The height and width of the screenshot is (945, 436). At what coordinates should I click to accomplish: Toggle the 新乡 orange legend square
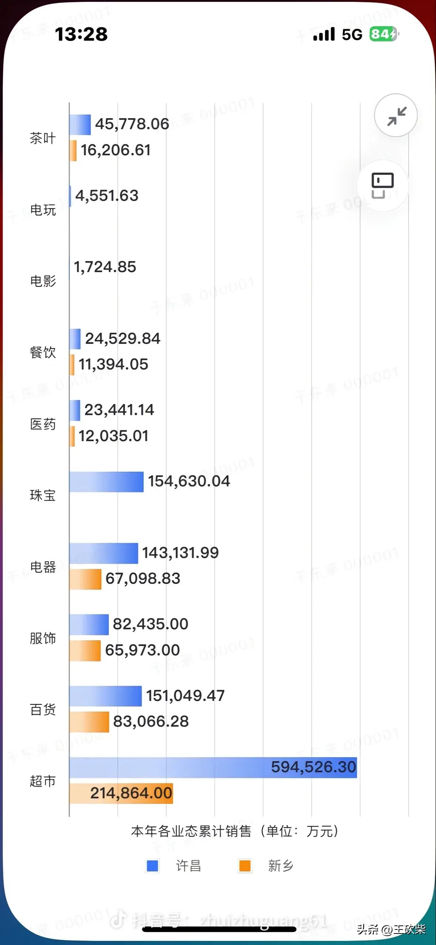tap(245, 866)
